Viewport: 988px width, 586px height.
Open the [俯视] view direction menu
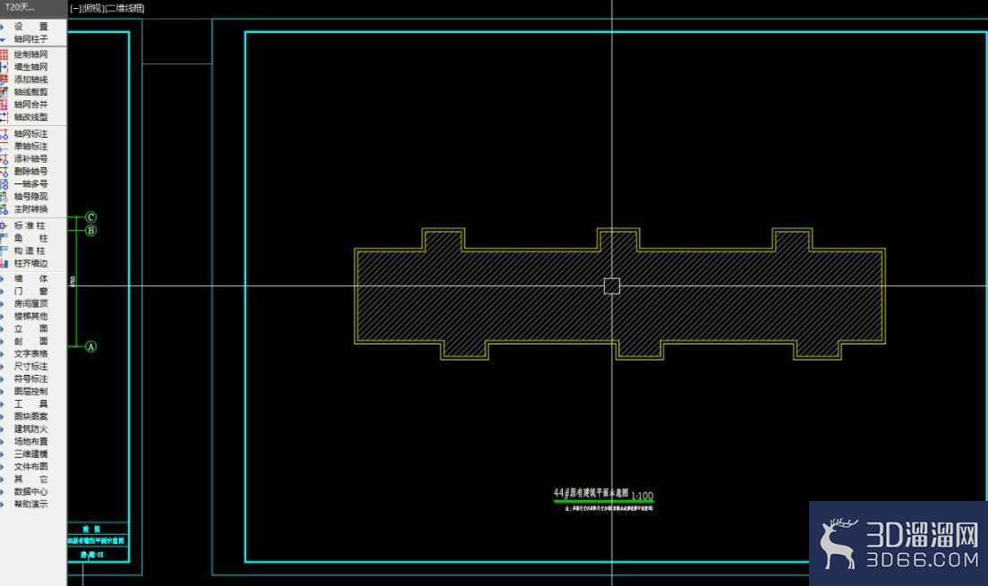(93, 8)
